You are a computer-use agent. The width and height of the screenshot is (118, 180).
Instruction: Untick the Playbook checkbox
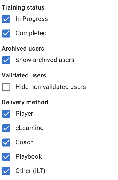point(6,157)
